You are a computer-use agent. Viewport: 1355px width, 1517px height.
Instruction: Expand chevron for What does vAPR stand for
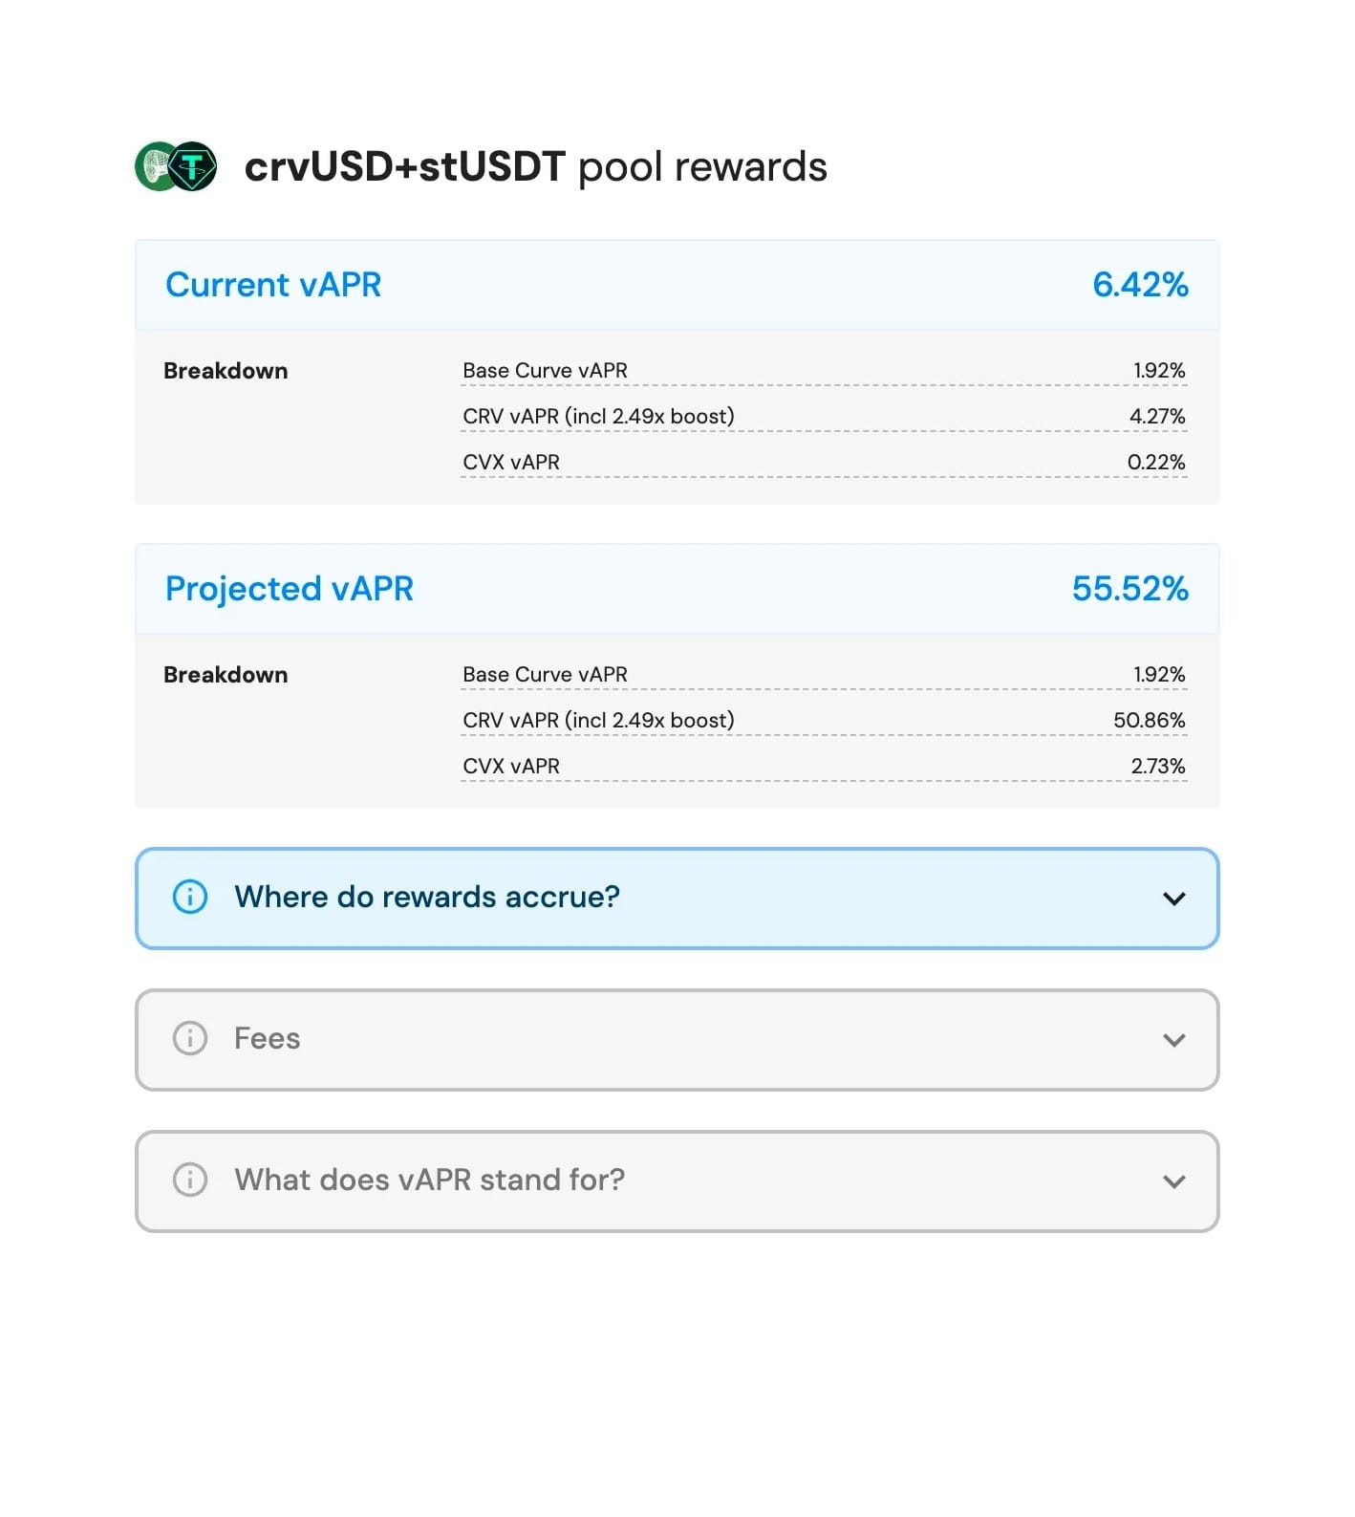pyautogui.click(x=1174, y=1181)
